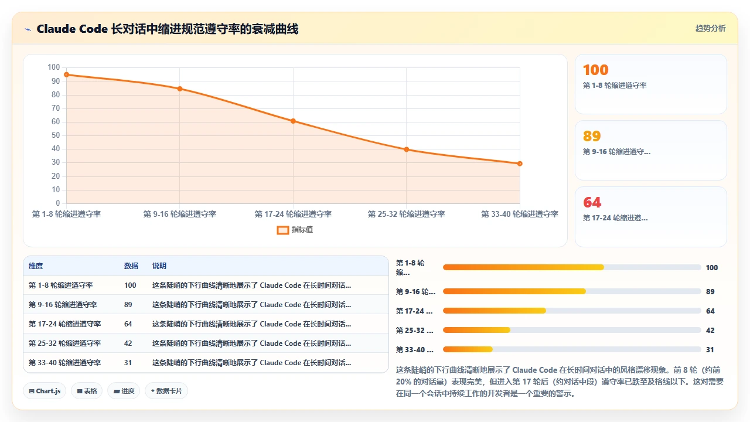Select table cell 第 25-32 轮缩进遵守率
The width and height of the screenshot is (750, 422).
(65, 343)
